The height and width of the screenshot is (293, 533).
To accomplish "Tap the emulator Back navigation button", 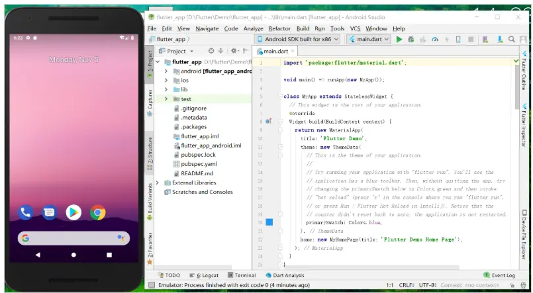I will [38, 255].
